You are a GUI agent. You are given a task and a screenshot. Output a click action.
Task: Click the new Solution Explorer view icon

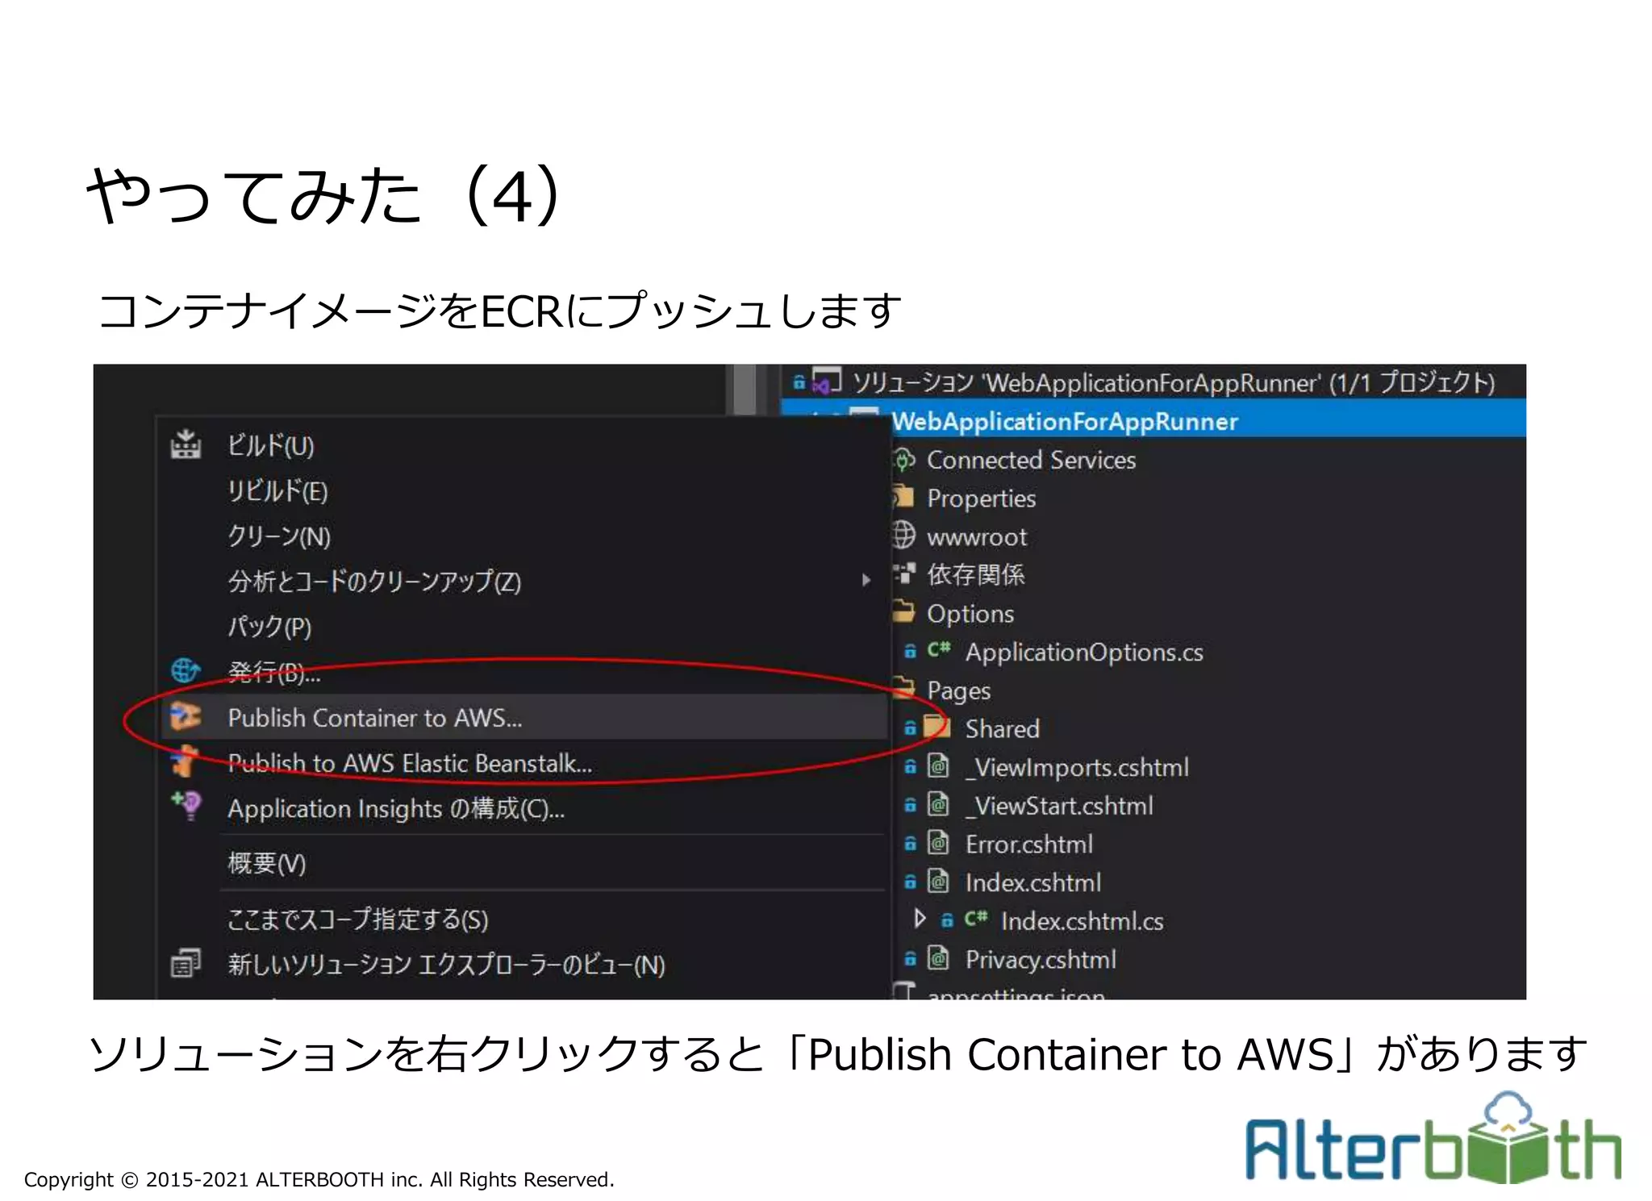186,963
